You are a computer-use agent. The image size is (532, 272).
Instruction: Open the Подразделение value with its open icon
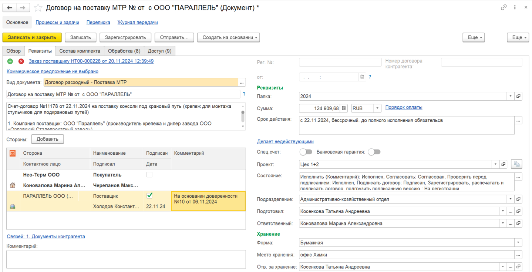coord(518,199)
